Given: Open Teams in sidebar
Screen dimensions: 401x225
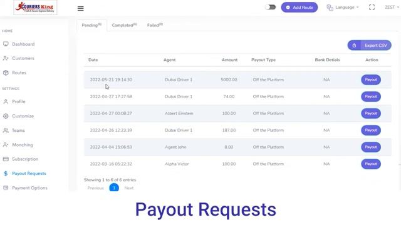Looking at the screenshot, I should coord(18,131).
